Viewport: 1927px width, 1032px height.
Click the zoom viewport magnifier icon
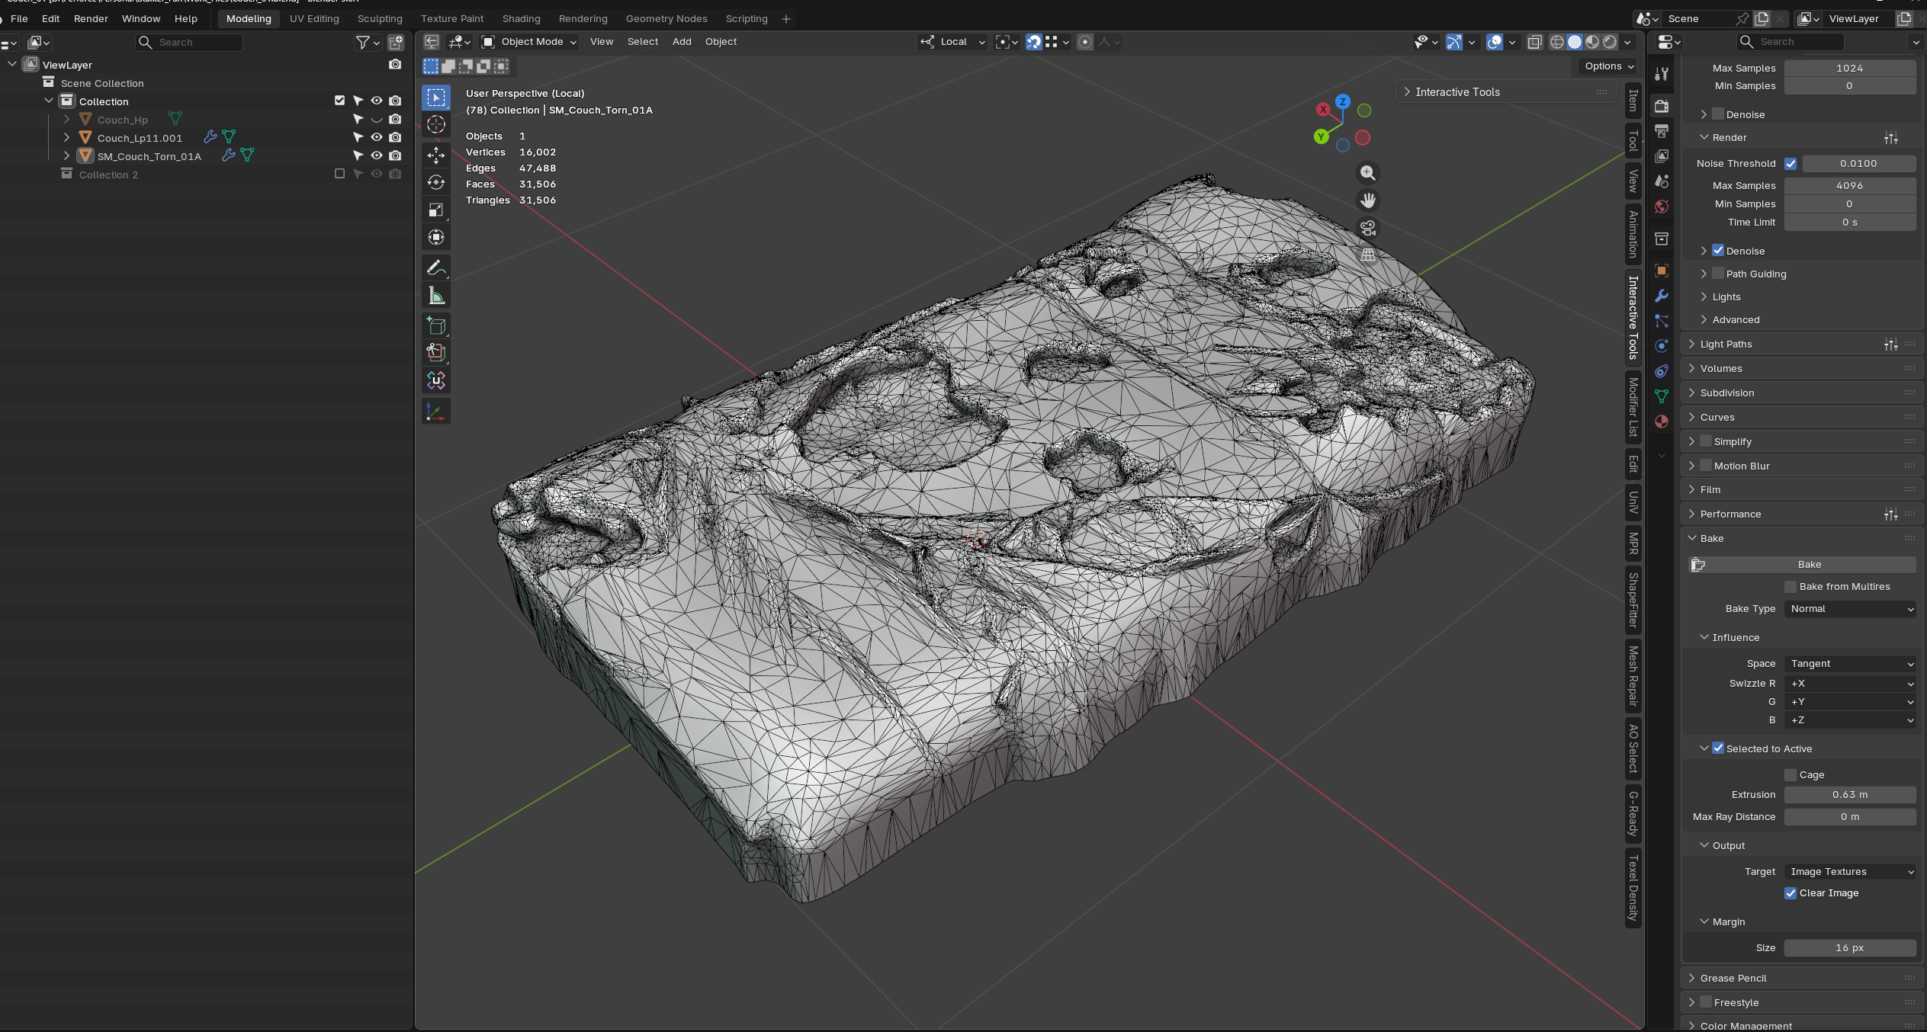point(1368,173)
